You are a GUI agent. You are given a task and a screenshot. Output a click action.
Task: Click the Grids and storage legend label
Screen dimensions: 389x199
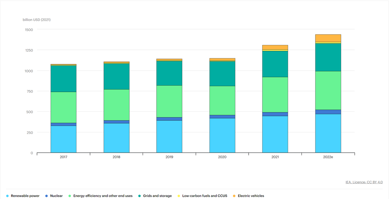(x=158, y=196)
